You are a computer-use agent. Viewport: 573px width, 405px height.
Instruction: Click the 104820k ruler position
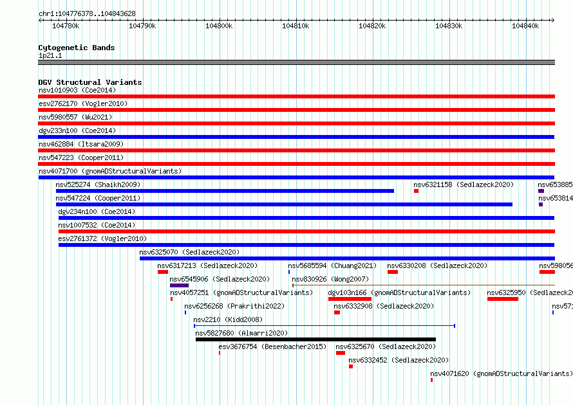click(x=372, y=26)
